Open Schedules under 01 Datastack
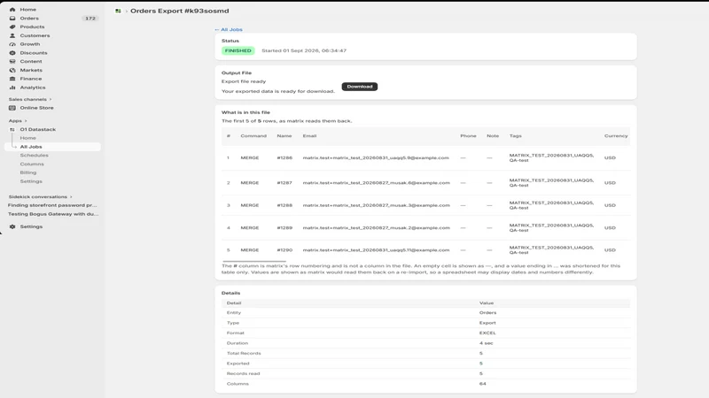 [34, 156]
